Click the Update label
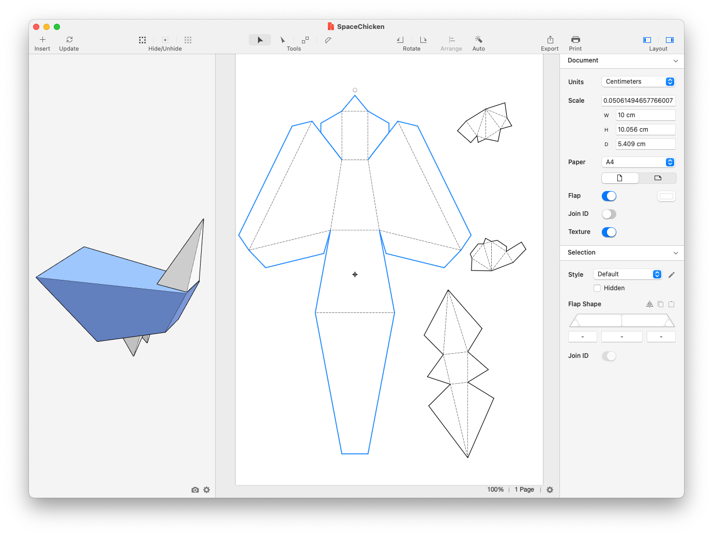This screenshot has width=713, height=536. pos(69,49)
